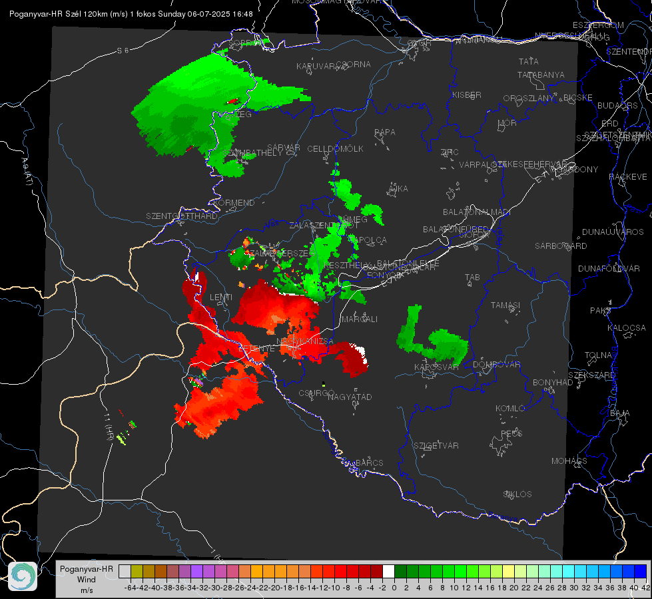Click the '30' legend scale value
This screenshot has width=652, height=599.
pos(574,588)
